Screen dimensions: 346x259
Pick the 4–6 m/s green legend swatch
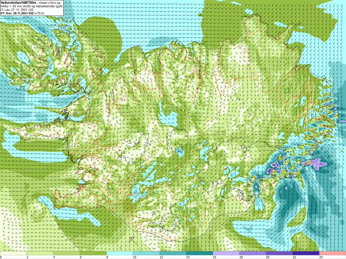[x=66, y=253]
